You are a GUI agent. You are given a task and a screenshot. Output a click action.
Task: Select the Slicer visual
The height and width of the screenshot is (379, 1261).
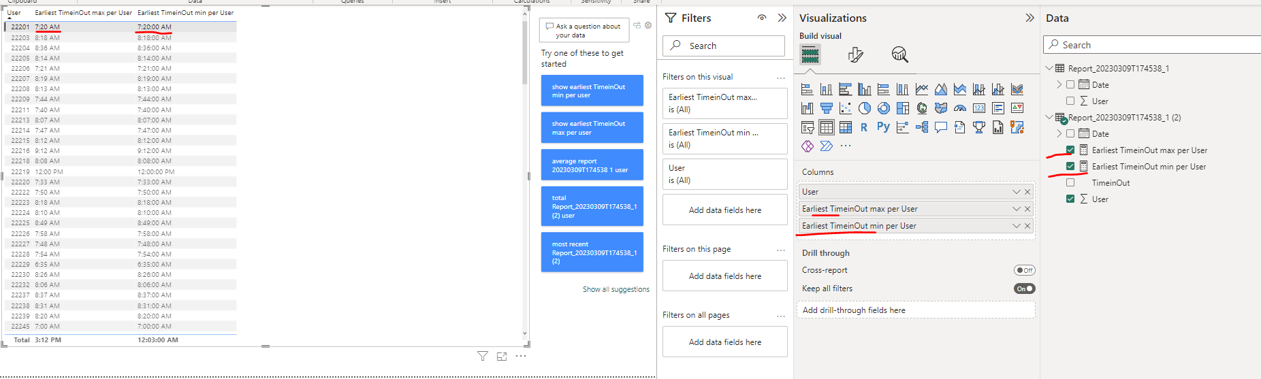(808, 127)
